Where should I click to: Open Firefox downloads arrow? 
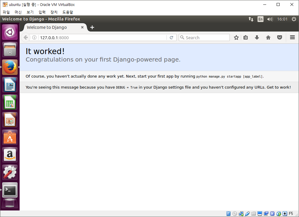pos(257,38)
